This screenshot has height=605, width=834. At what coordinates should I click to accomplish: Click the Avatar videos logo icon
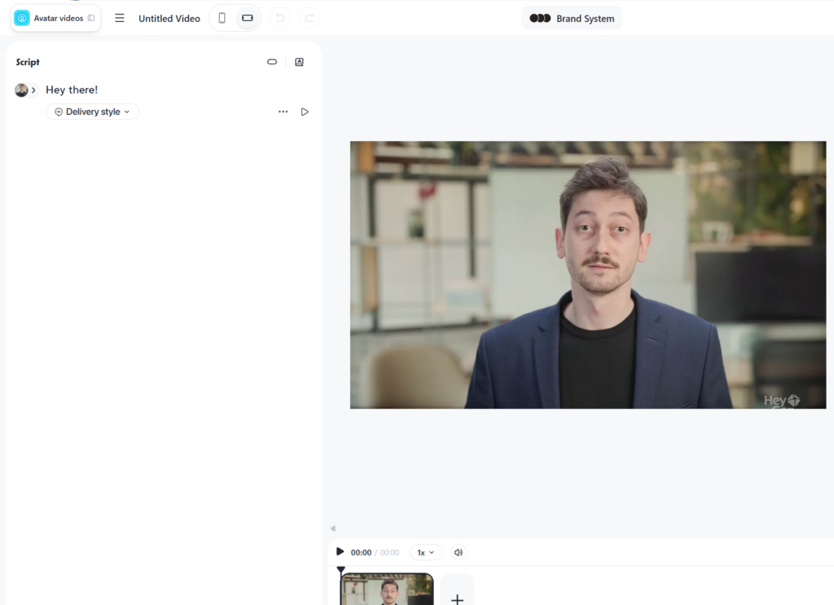[x=22, y=18]
